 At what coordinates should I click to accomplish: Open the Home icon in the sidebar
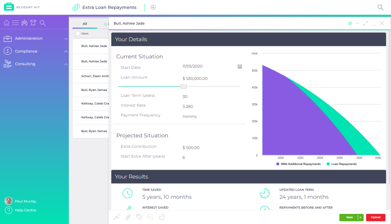pos(6,23)
